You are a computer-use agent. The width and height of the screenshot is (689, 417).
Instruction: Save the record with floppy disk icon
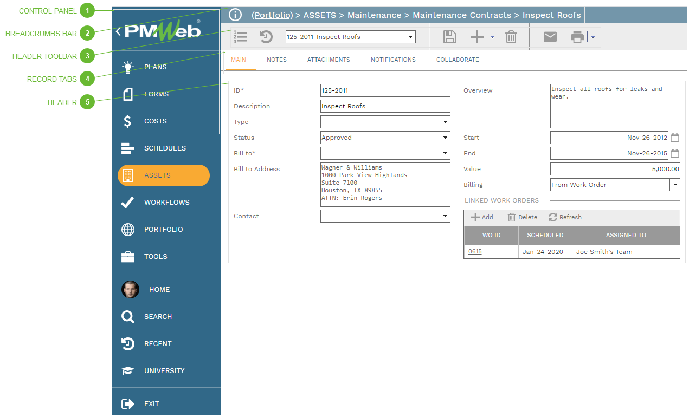[449, 37]
